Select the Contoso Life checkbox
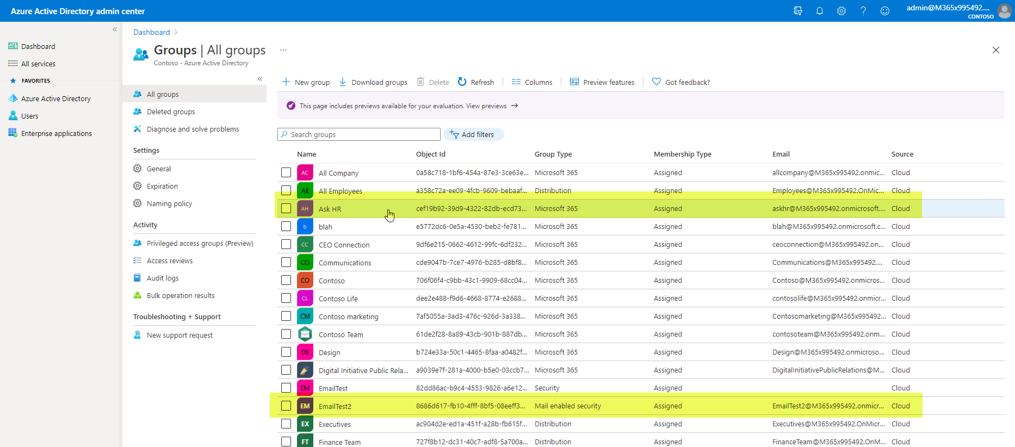 point(286,298)
